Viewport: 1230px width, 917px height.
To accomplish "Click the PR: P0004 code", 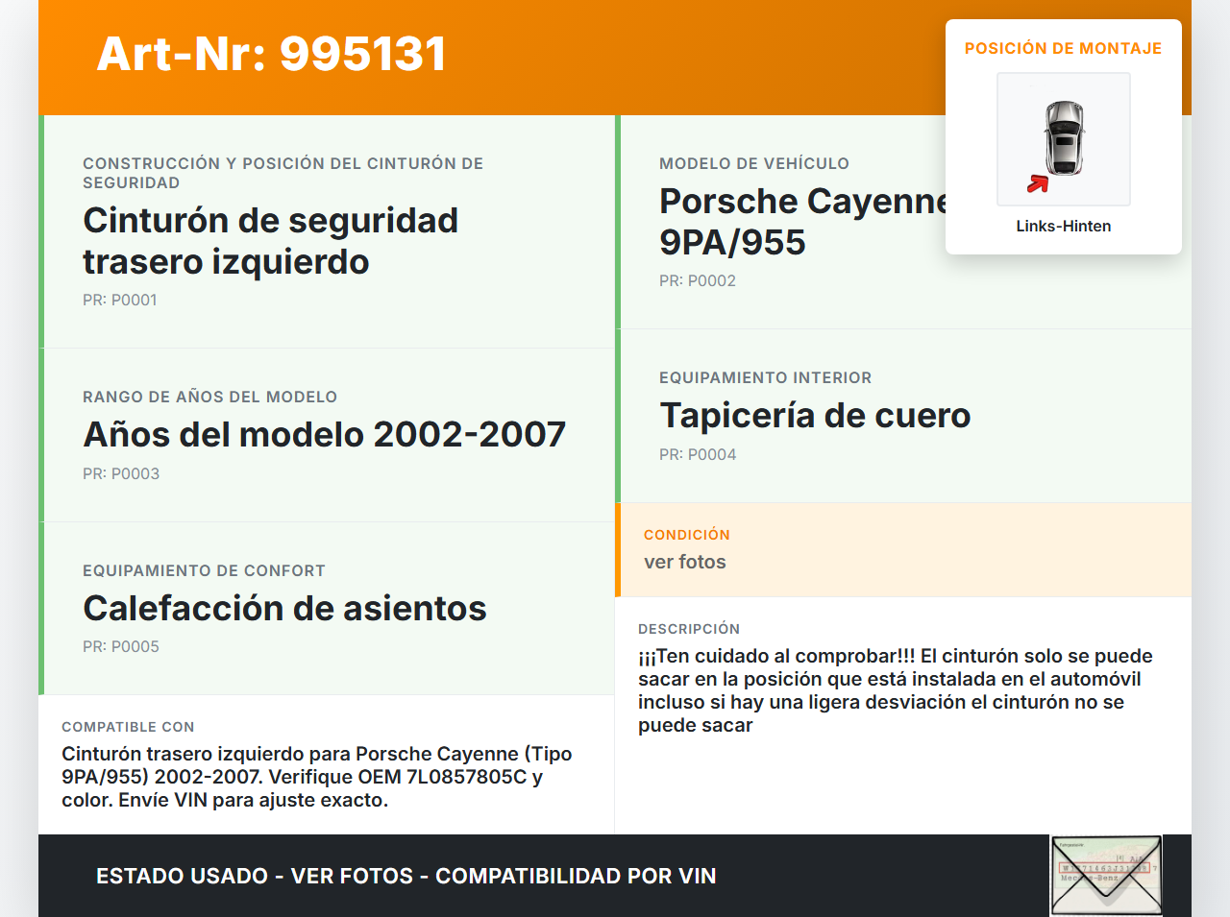I will click(x=698, y=454).
